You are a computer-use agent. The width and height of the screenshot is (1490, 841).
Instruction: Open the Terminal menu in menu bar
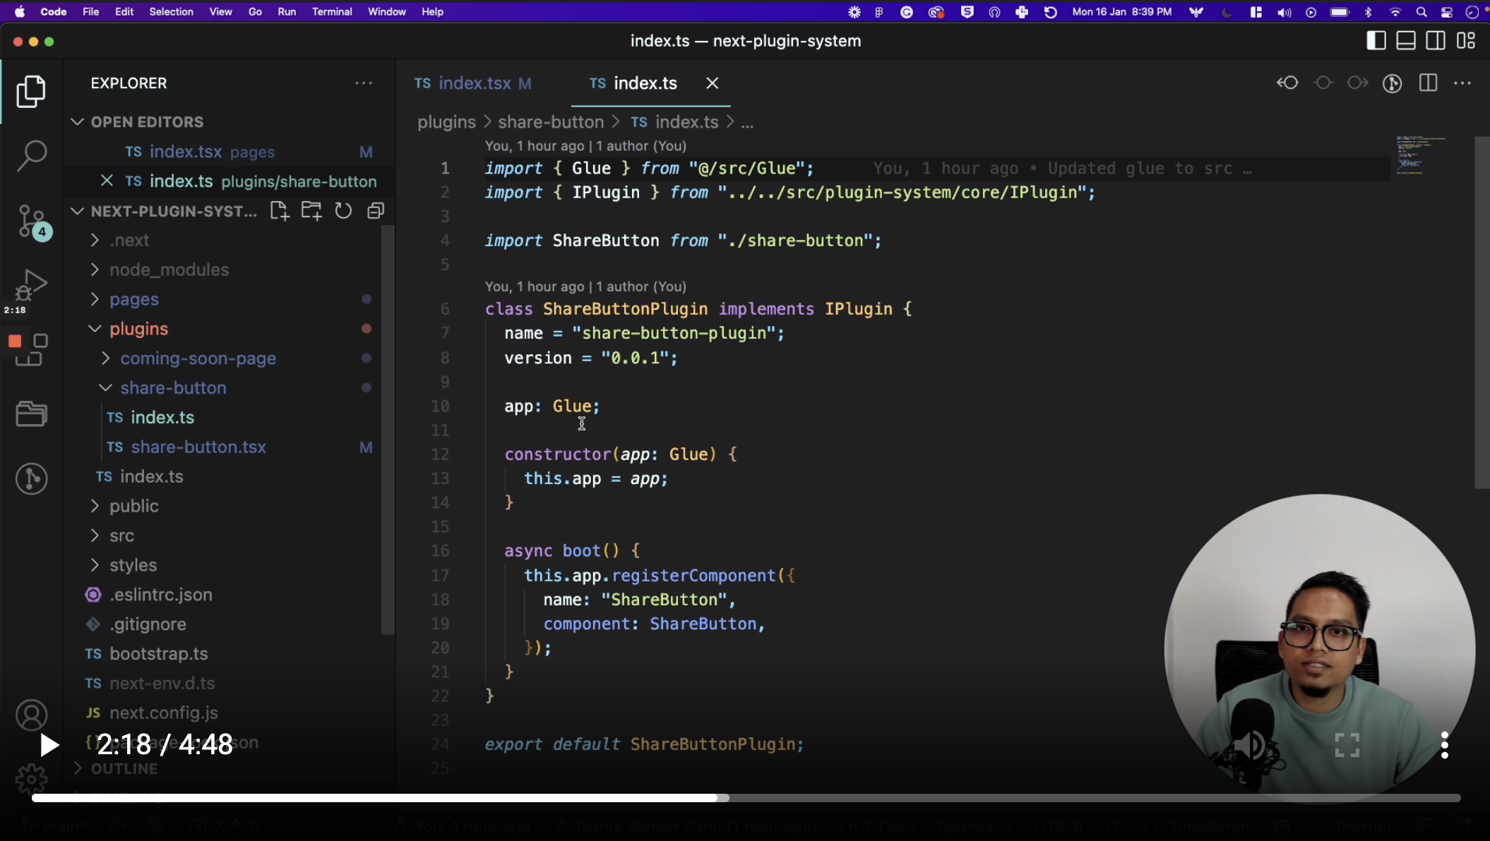click(x=332, y=12)
